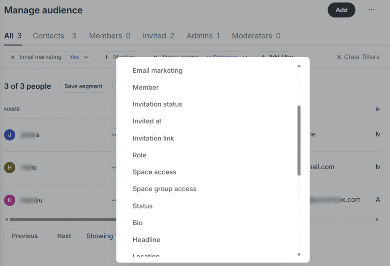Screen dimensions: 390x266
Task: Remove the Email marketing filter via its X icon
Action: click(12, 57)
